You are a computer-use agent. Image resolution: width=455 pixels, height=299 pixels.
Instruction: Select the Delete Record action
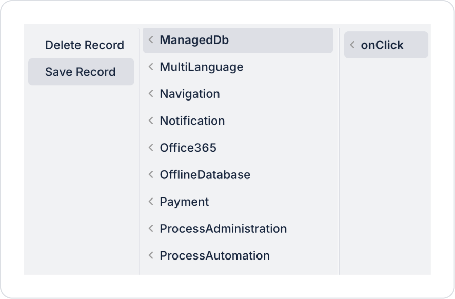tap(85, 45)
